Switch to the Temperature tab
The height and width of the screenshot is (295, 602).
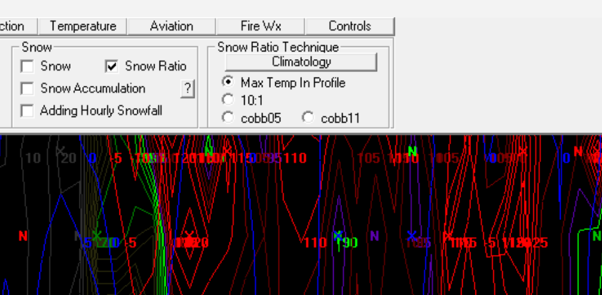pos(83,26)
